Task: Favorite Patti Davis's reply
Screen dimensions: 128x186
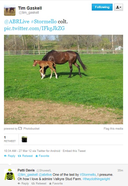Action: coord(56,183)
